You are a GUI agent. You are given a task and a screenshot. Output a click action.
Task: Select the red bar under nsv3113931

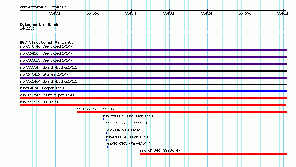(x=153, y=105)
